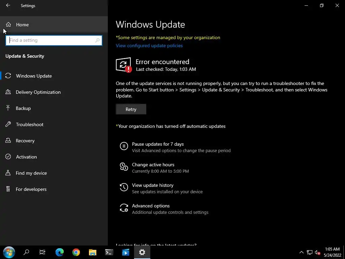Select Windows Update in sidebar

[54, 76]
